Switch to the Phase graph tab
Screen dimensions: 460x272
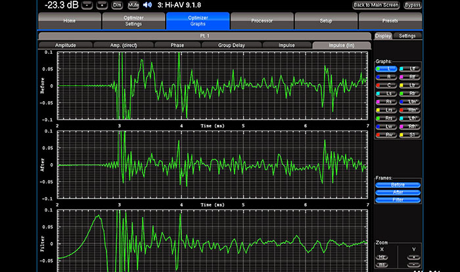[177, 45]
